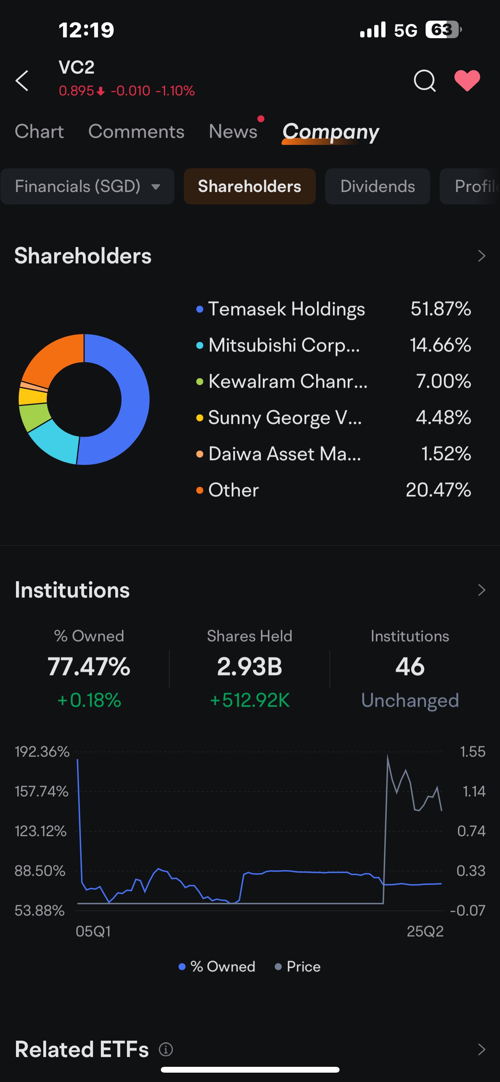Screen dimensions: 500x1082
Task: Tap the cellular signal bars icon
Action: 373,30
